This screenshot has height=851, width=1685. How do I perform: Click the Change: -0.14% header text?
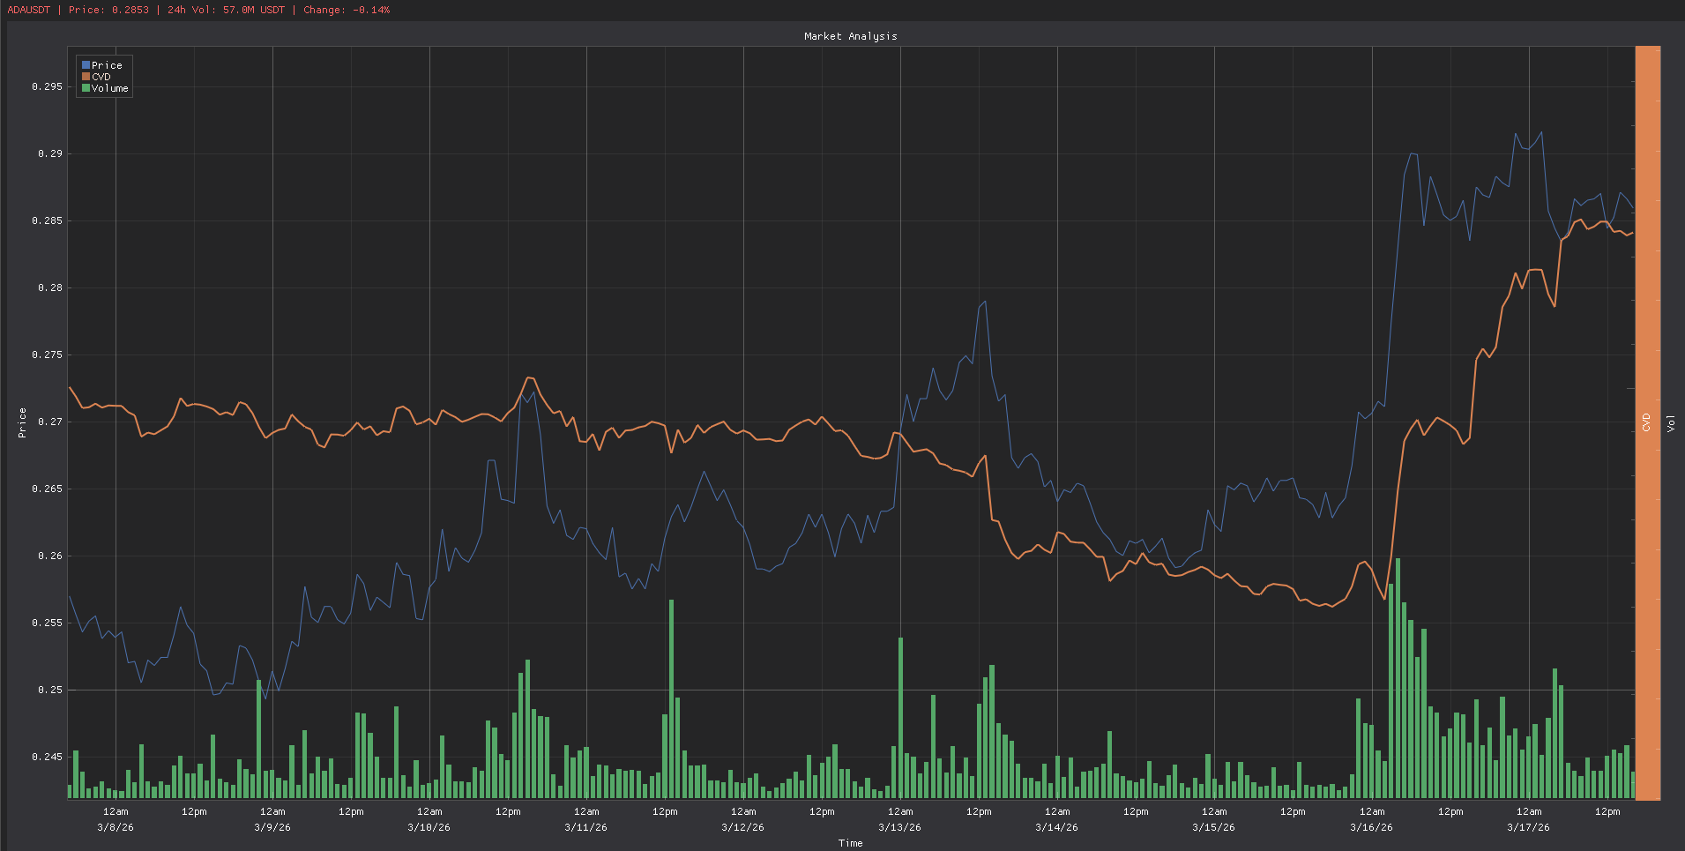point(347,10)
